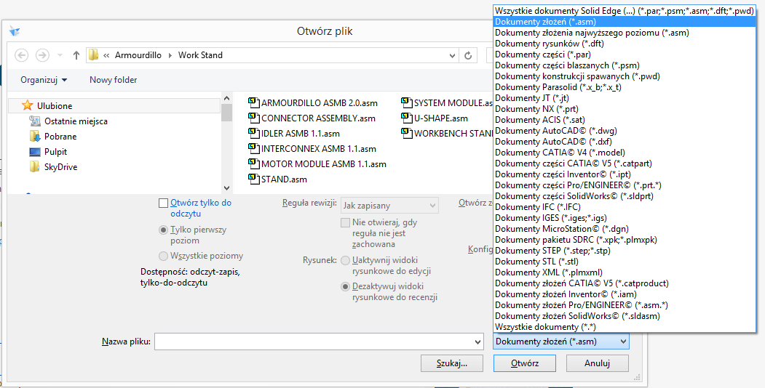Screen dimensions: 765x388
Task: Click the Szukaj... button
Action: pos(452,363)
